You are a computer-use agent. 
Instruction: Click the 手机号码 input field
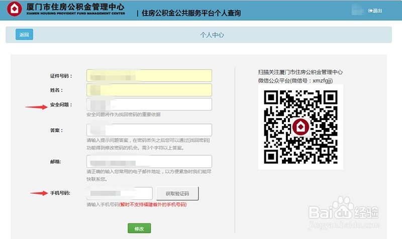[x=120, y=193]
